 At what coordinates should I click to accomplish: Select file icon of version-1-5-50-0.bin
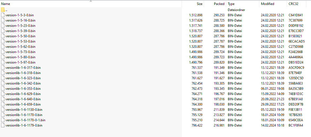tap(2, 36)
